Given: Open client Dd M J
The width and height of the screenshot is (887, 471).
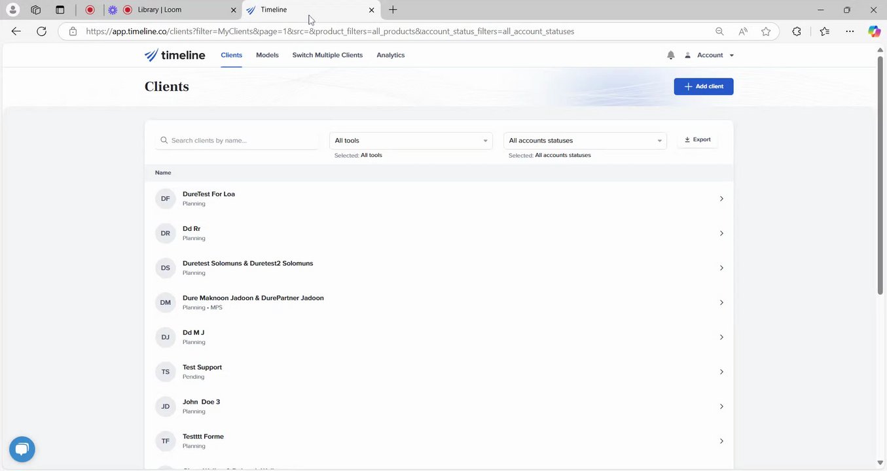Looking at the screenshot, I should click(194, 333).
